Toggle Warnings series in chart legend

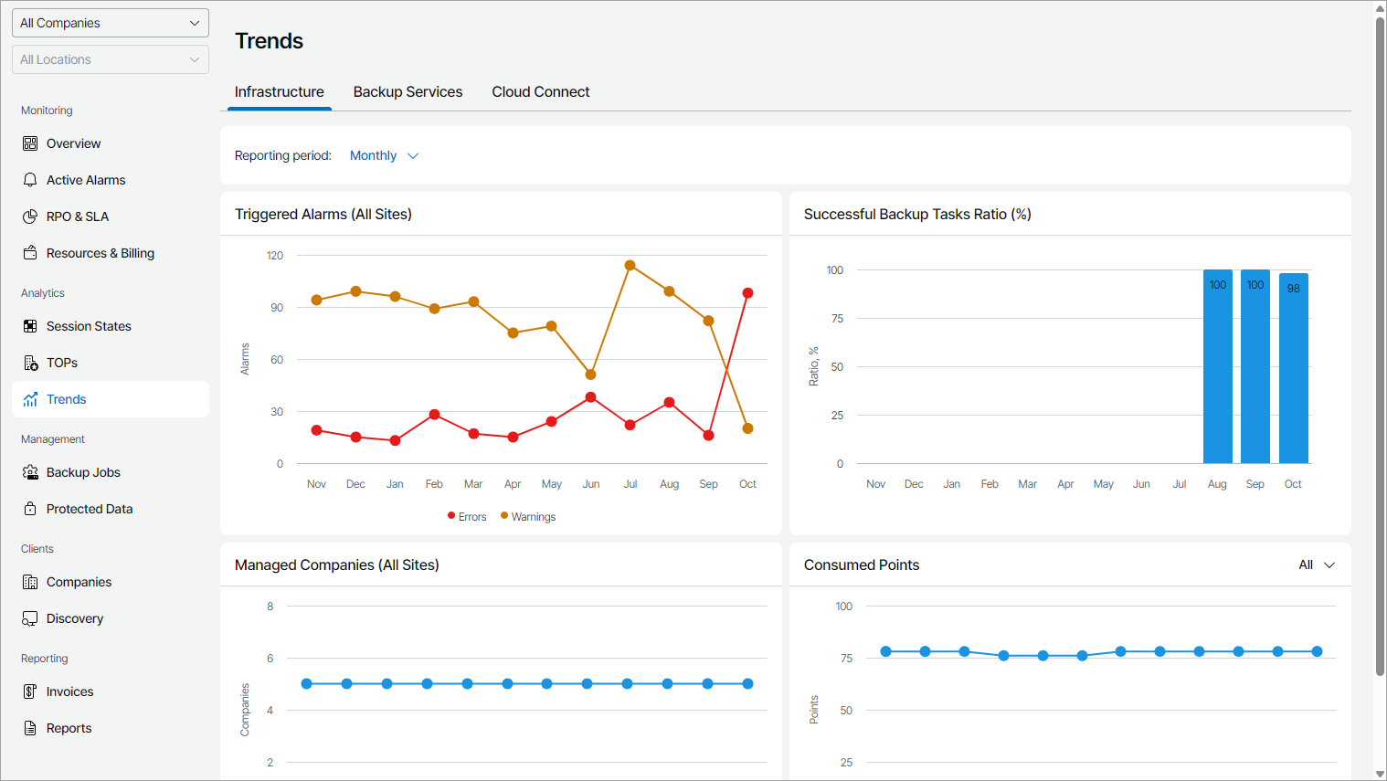click(x=528, y=517)
